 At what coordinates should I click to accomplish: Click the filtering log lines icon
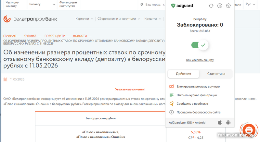pos(172,95)
